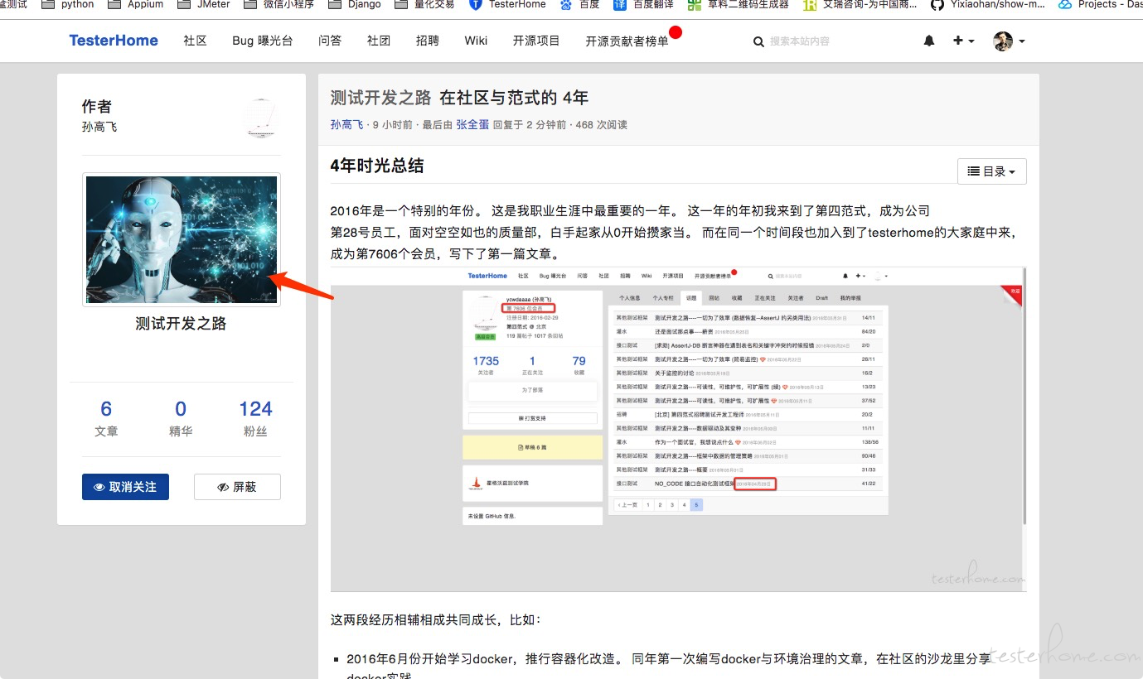
Task: Open the 开源贡献者榜单 nav item
Action: point(627,41)
